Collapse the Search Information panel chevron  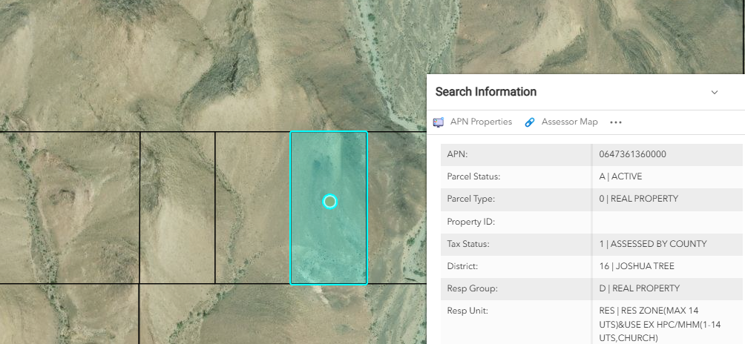coord(715,93)
